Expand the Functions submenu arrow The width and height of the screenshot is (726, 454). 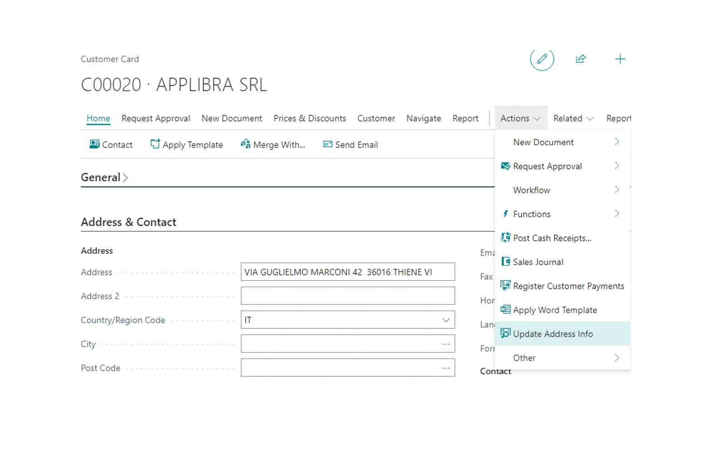coord(617,213)
